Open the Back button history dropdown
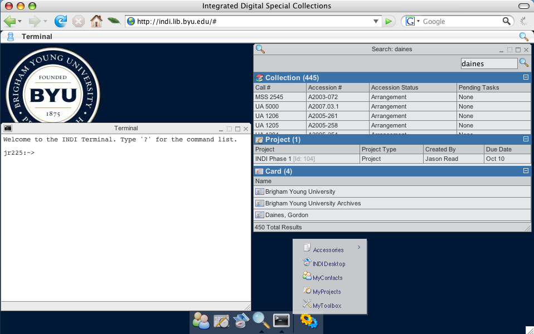534x334 pixels. (x=20, y=21)
